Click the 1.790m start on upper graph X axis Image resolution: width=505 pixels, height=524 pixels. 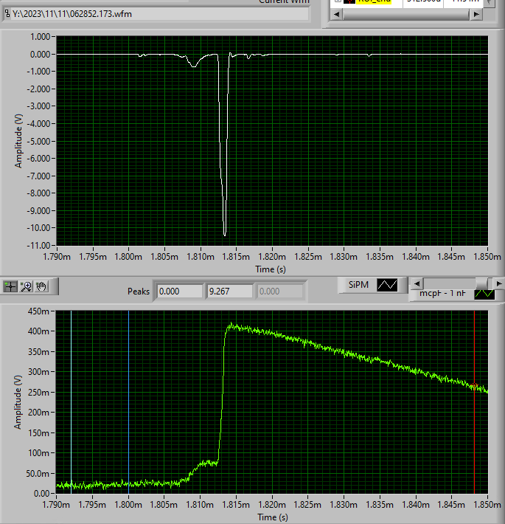click(x=57, y=257)
